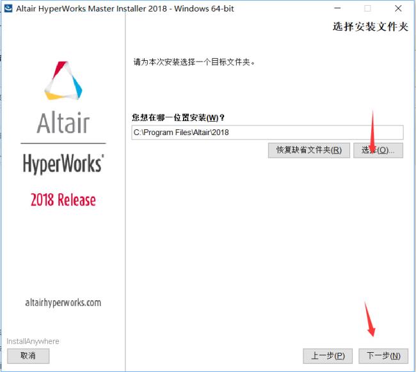
Task: Click the InstallAnywhere label
Action: tap(33, 341)
